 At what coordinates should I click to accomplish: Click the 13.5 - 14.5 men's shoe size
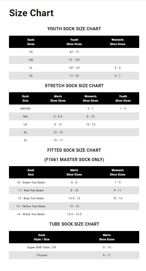point(74,214)
